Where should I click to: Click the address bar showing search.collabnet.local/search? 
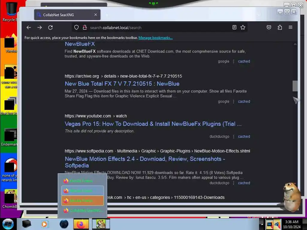tap(159, 28)
